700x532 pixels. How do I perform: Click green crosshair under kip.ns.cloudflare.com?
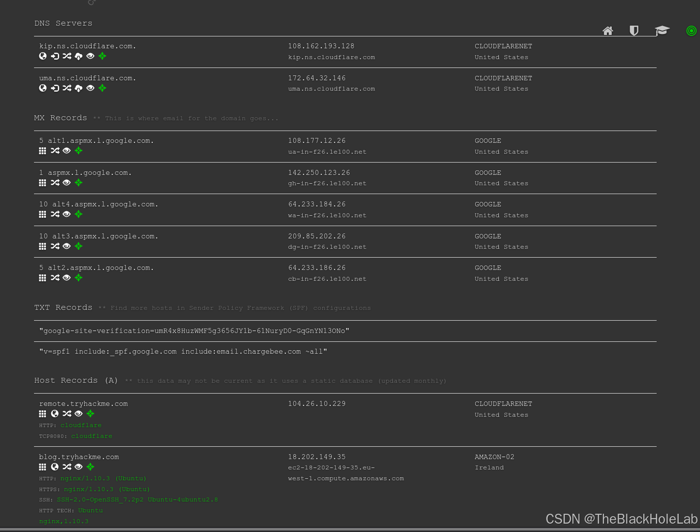tap(102, 56)
